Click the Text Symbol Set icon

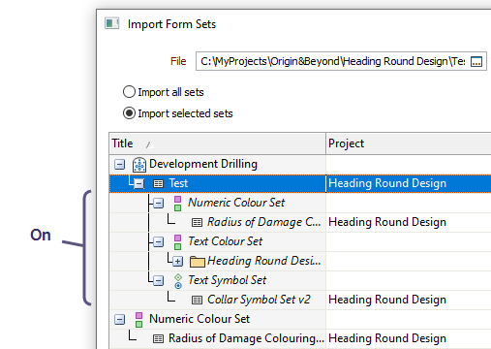click(x=178, y=281)
